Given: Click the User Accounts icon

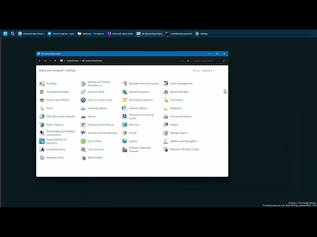Looking at the screenshot, I should click(83, 150).
